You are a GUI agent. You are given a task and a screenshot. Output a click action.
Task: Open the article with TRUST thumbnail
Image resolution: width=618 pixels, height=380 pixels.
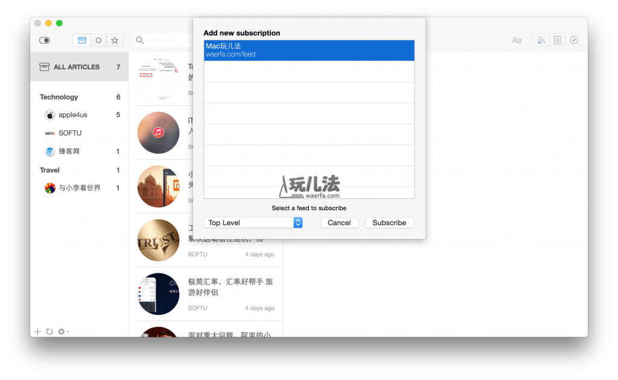[159, 240]
